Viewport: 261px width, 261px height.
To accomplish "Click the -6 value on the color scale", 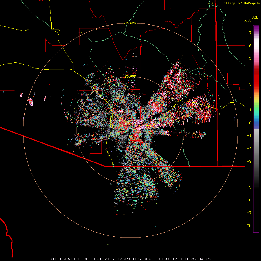I will tap(249, 200).
